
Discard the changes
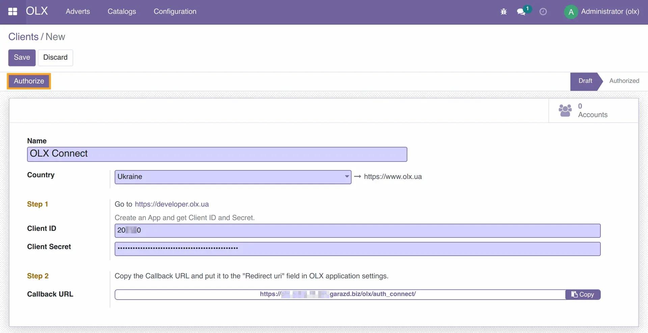pos(55,57)
